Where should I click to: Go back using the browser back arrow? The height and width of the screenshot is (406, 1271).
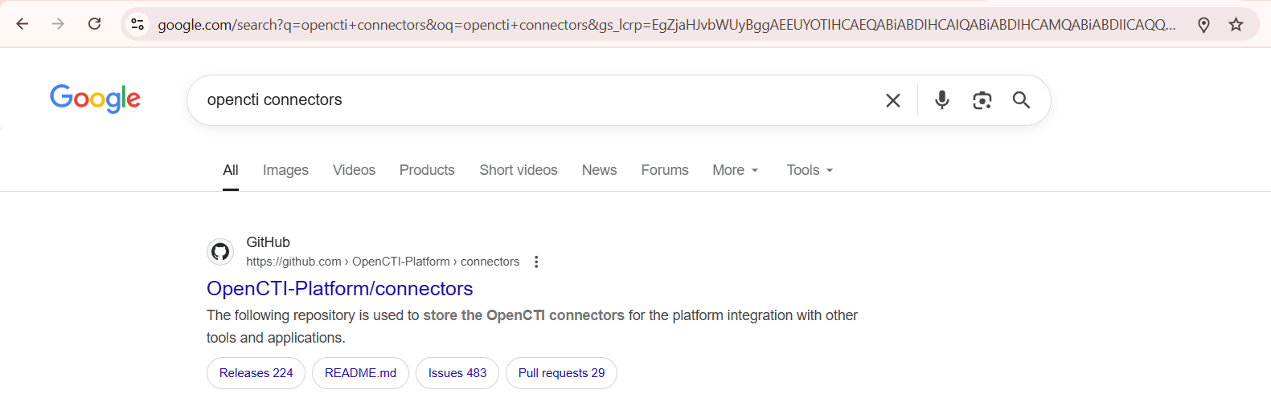click(23, 24)
